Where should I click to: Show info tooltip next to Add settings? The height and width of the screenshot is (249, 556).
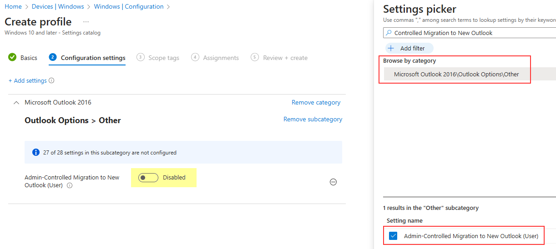[x=51, y=80]
